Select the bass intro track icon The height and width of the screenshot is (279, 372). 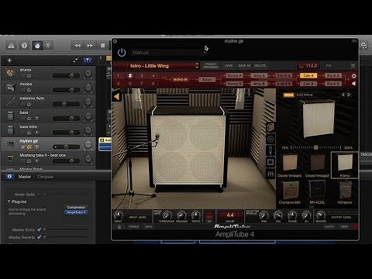point(10,129)
